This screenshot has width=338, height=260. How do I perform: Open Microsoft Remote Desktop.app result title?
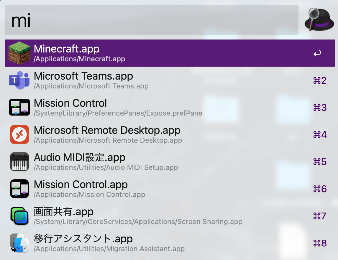point(107,130)
